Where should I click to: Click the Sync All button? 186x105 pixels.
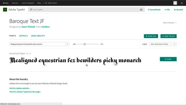151,36
